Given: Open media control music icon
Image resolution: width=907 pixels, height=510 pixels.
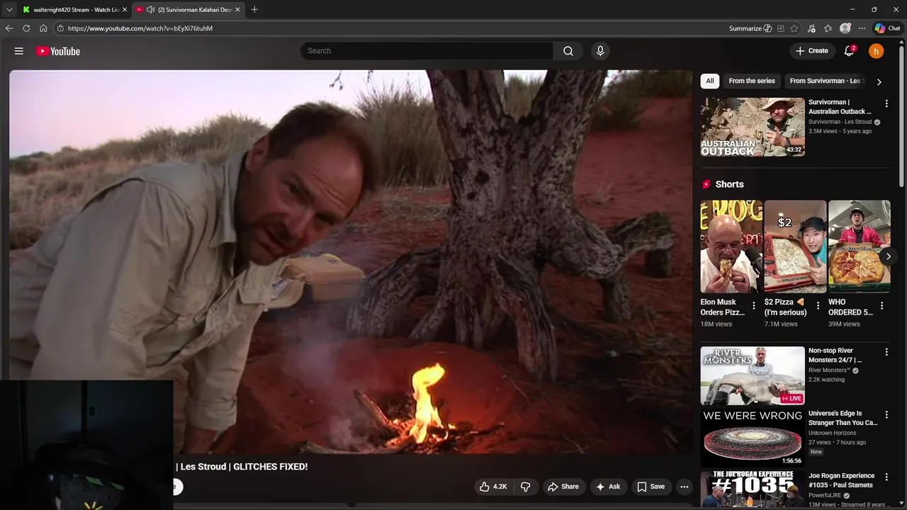Looking at the screenshot, I should [x=811, y=28].
